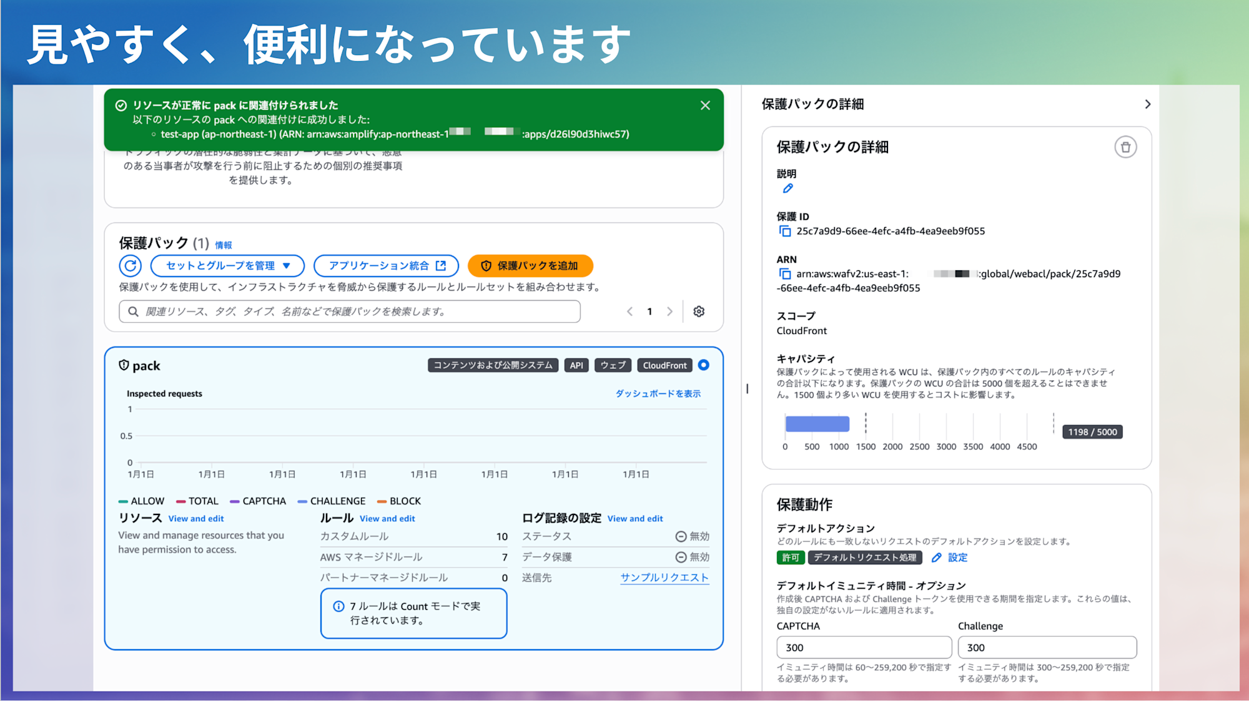Select the pack radio button

(704, 365)
